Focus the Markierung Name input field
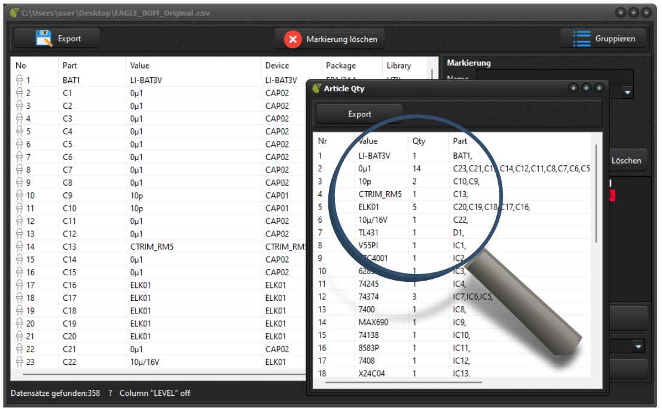The width and height of the screenshot is (662, 409). pos(554,77)
